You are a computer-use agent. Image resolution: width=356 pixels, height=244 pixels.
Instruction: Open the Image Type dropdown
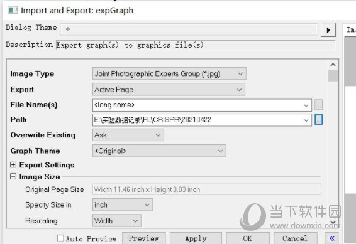(x=169, y=73)
